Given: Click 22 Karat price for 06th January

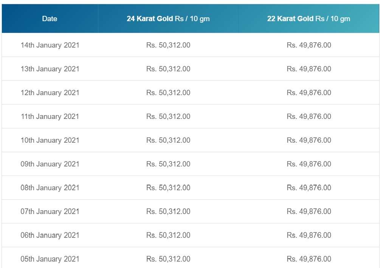Looking at the screenshot, I should click(309, 235).
